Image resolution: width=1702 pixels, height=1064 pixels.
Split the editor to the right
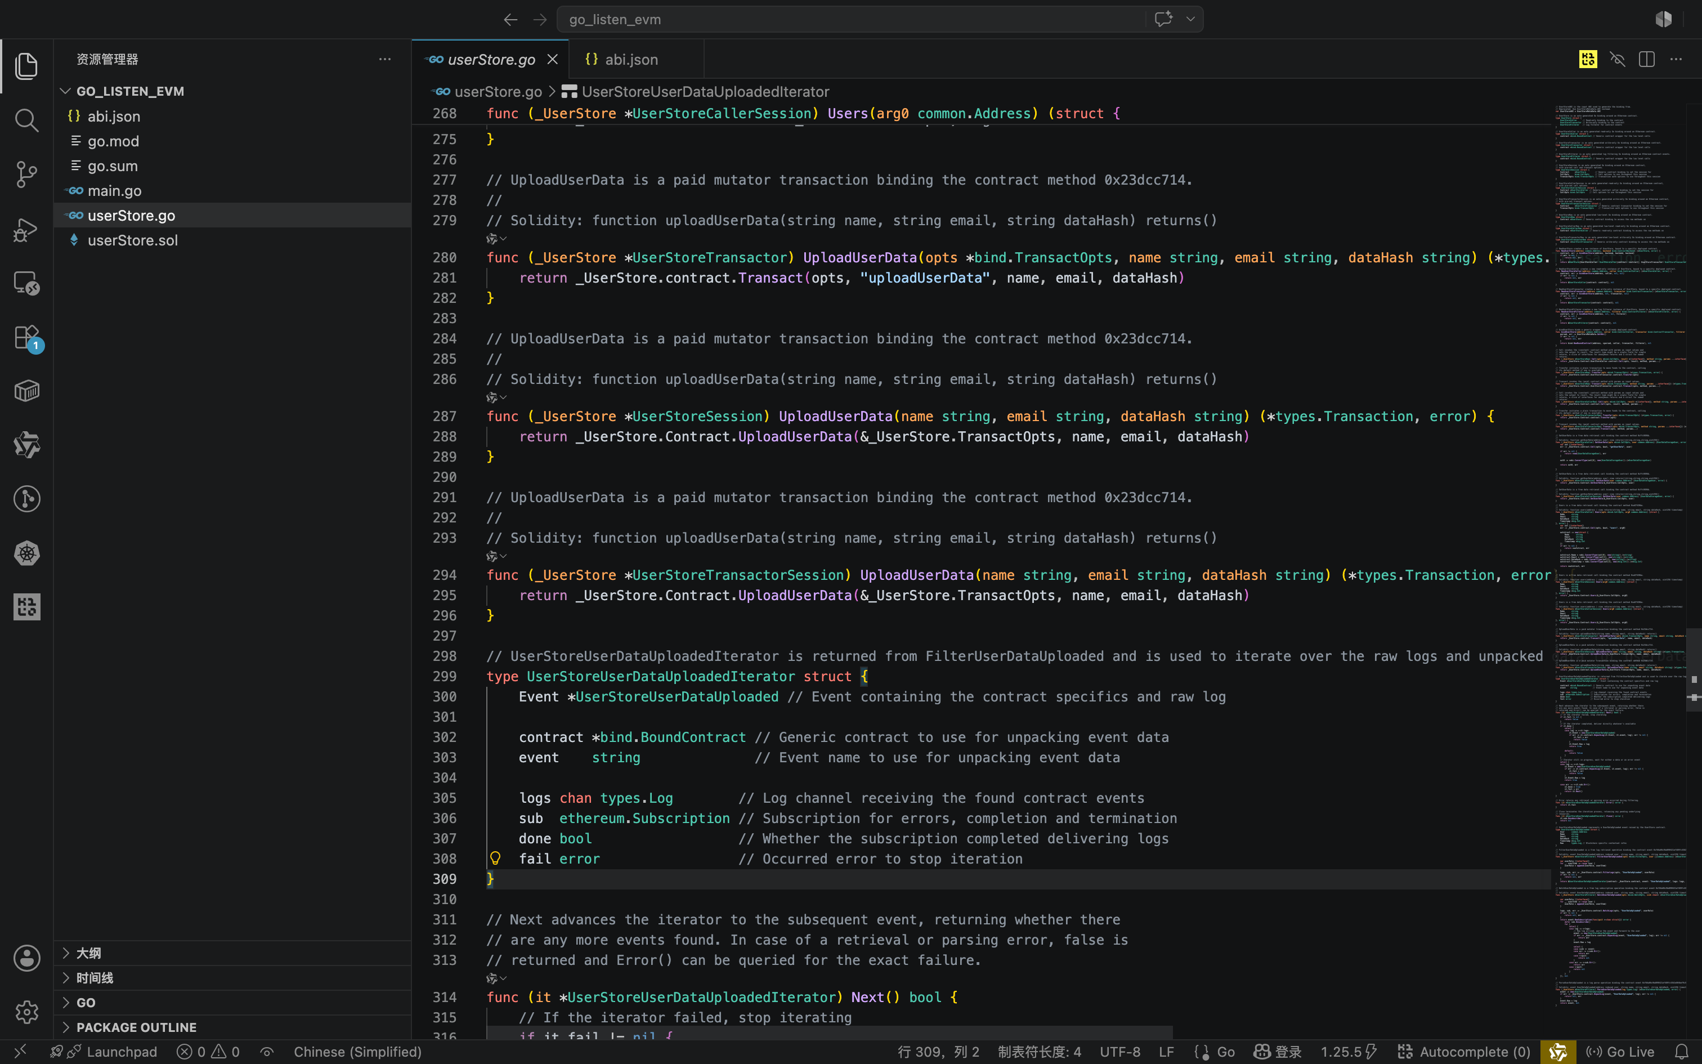coord(1646,59)
